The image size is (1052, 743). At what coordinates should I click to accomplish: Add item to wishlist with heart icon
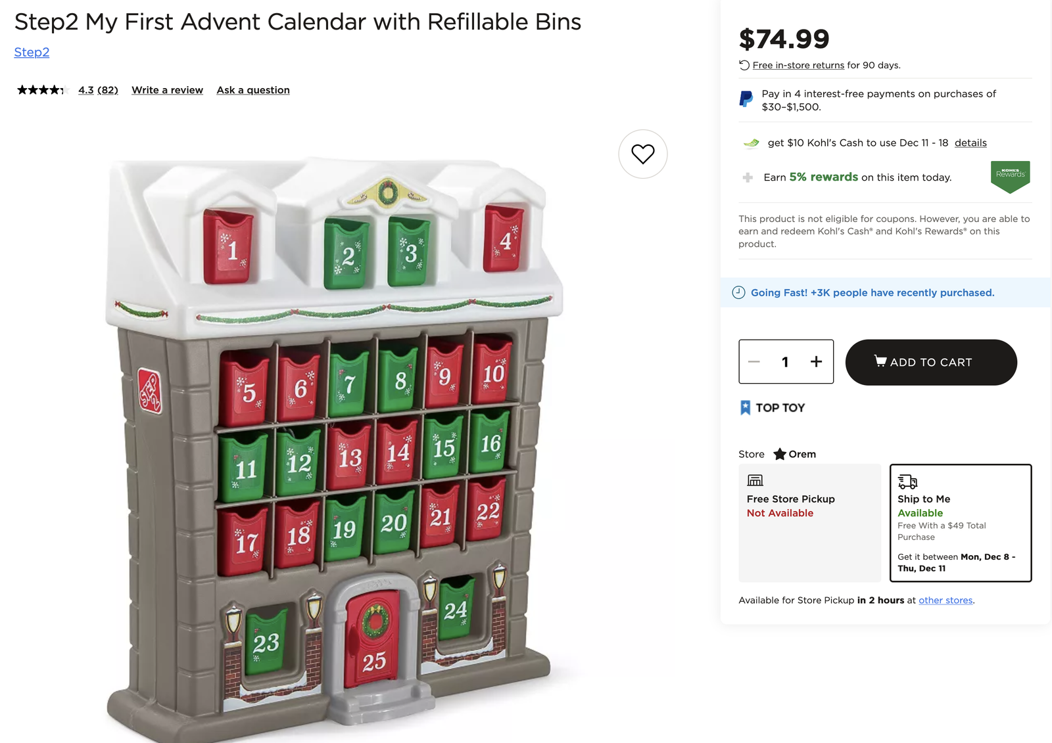(x=642, y=154)
